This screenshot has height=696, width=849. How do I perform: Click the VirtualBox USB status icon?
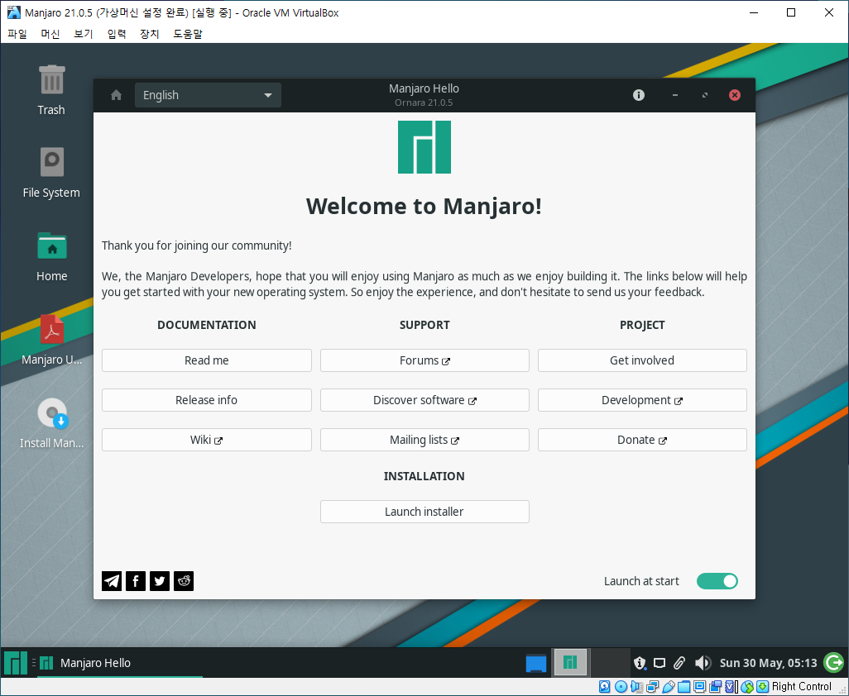(668, 687)
